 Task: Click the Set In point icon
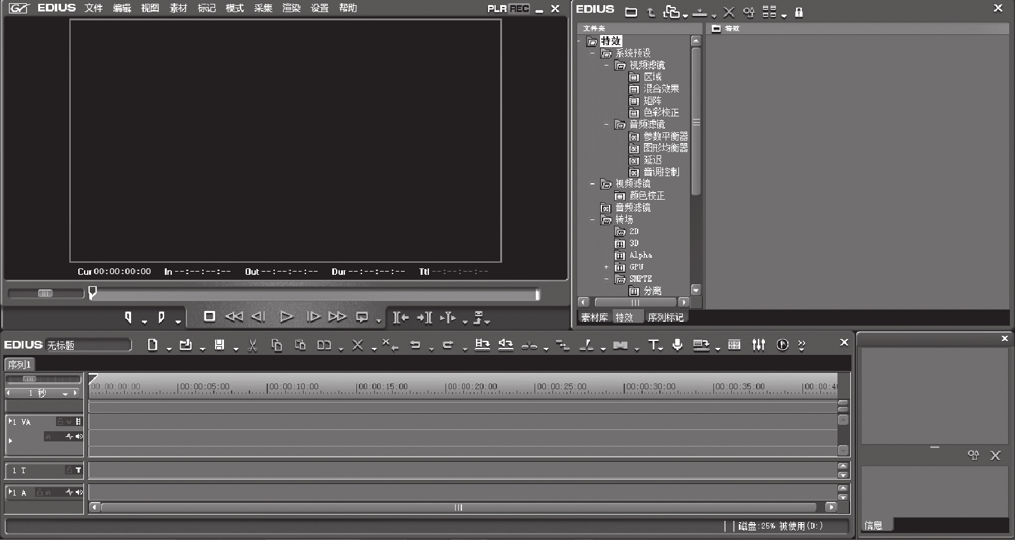128,317
